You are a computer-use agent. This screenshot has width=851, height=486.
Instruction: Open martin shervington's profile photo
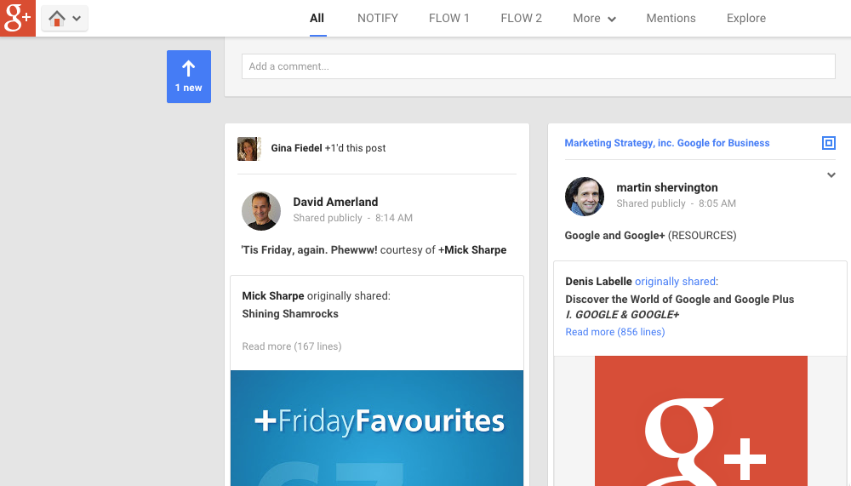click(x=585, y=196)
